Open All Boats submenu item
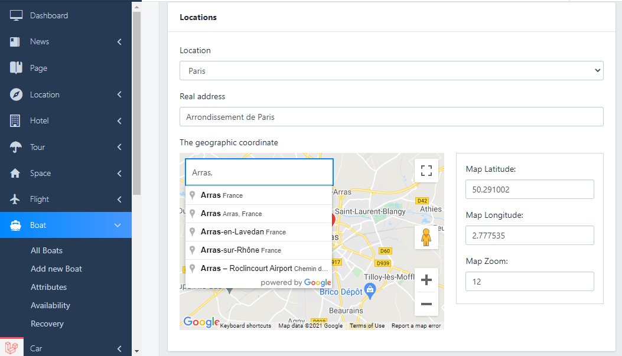 click(47, 250)
